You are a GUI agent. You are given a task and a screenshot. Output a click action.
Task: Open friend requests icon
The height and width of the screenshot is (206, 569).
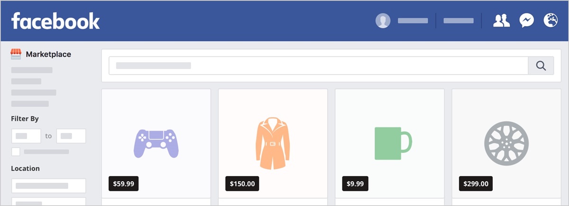pos(501,21)
